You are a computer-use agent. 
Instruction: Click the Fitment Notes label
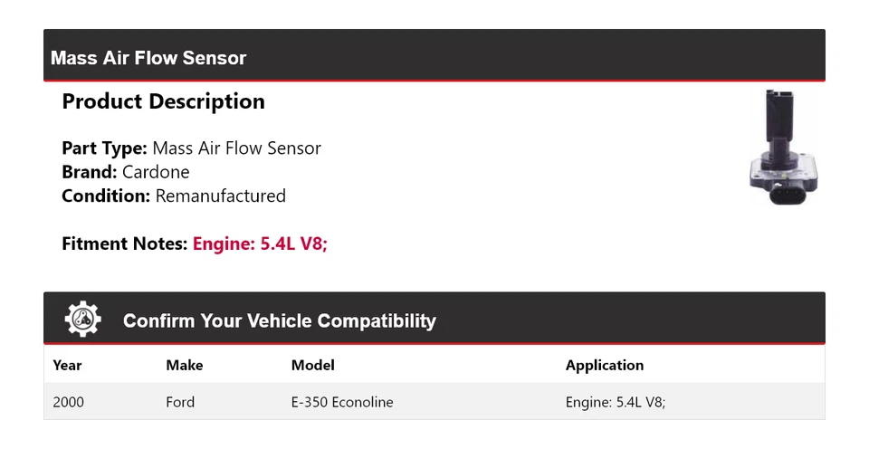pos(125,244)
